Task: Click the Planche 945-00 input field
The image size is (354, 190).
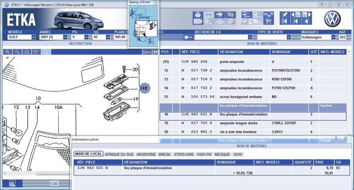Action: tap(120, 37)
